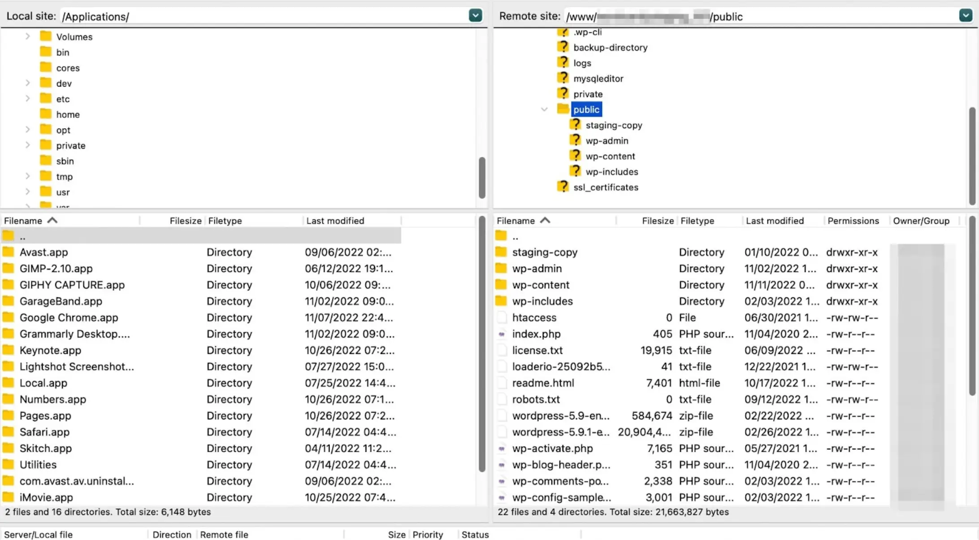This screenshot has width=979, height=540.
Task: Select Google Chrome.app folder icon
Action: coord(8,317)
